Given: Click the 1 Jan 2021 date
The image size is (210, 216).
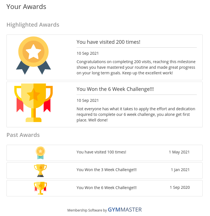Looking at the screenshot, I should point(180,170).
